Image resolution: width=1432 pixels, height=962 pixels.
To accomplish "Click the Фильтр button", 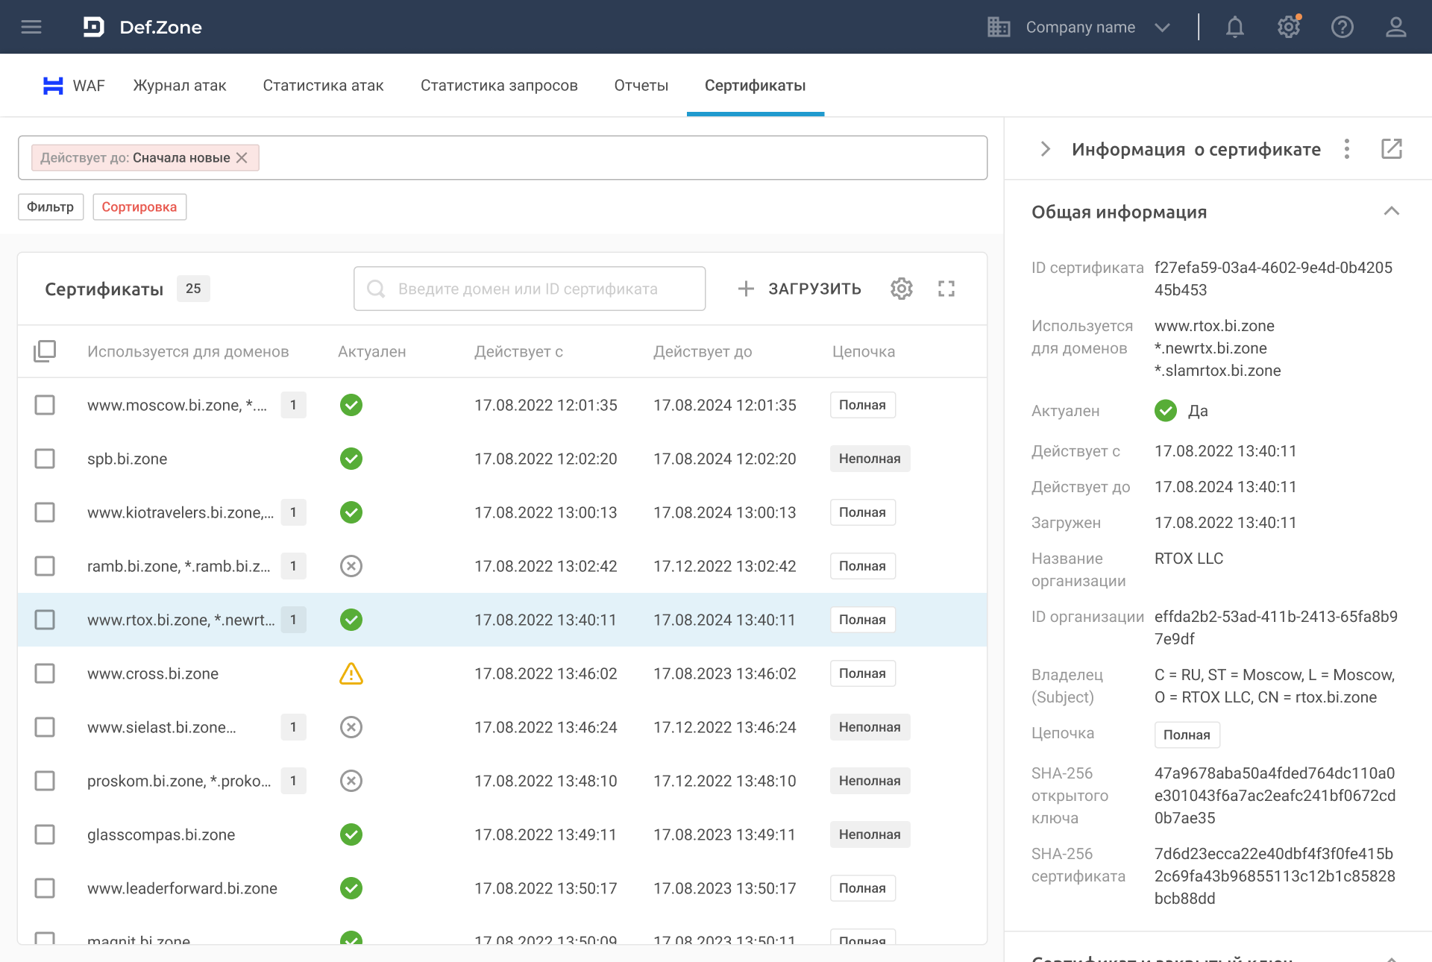I will 51,207.
